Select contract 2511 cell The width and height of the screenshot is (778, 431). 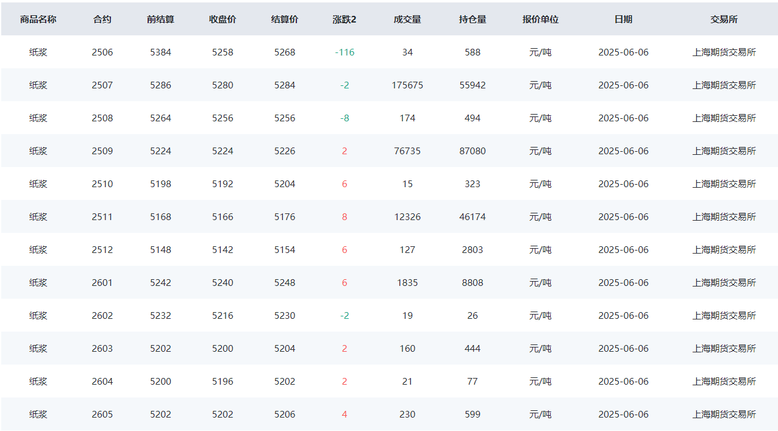point(102,217)
